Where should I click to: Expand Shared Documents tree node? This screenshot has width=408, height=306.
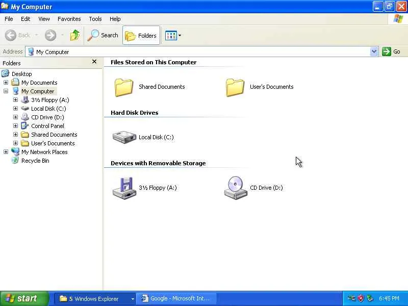pyautogui.click(x=15, y=135)
